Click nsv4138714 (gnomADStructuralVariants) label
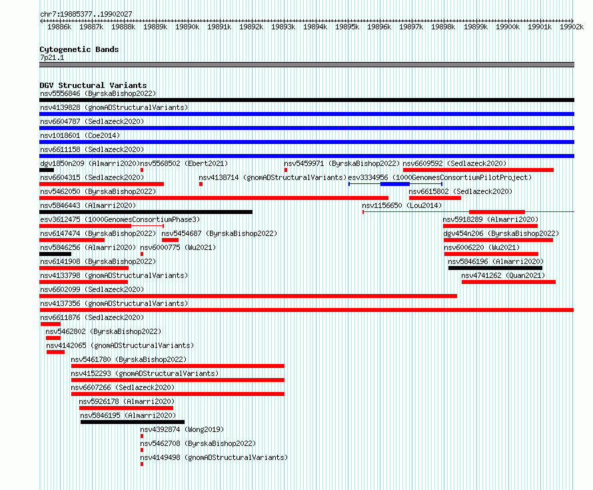The width and height of the screenshot is (593, 490). 273,177
